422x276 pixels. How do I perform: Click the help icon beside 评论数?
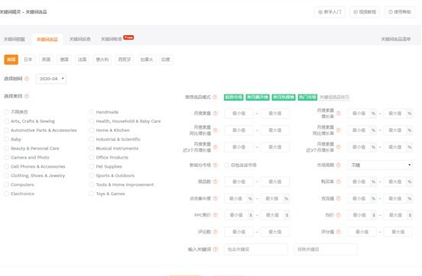(216, 232)
